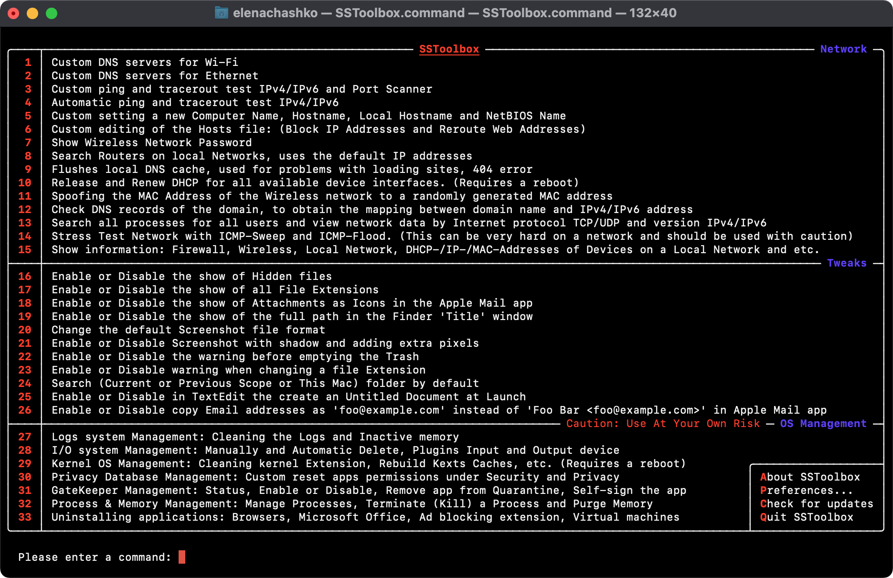Select 'warning when changing a file Extension' entry

238,370
